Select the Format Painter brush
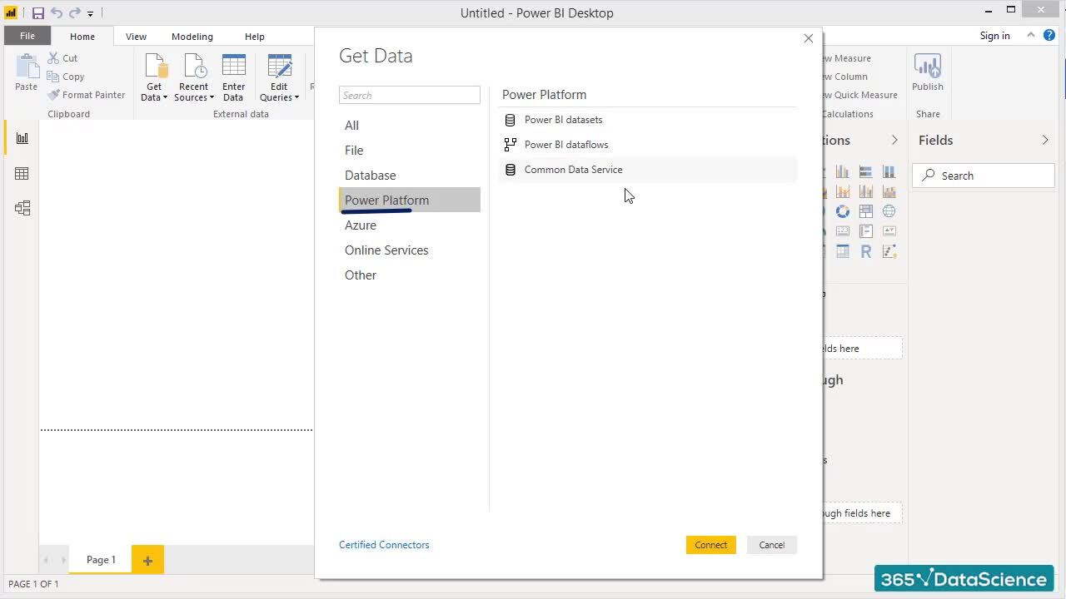This screenshot has width=1066, height=599. [x=87, y=95]
